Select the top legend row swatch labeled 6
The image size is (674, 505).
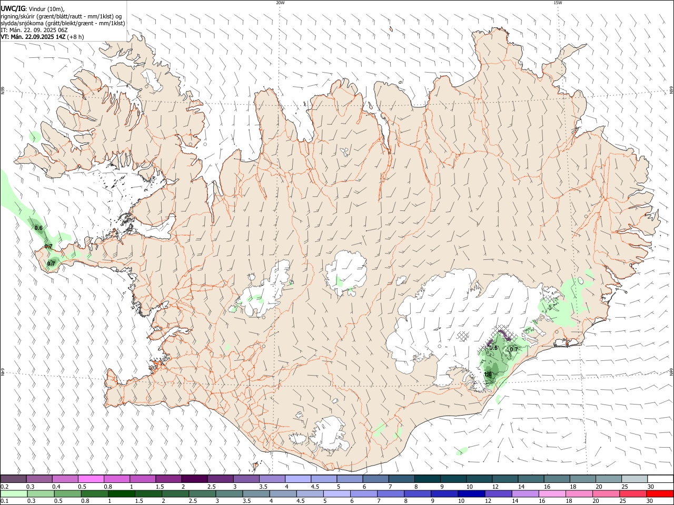376,479
